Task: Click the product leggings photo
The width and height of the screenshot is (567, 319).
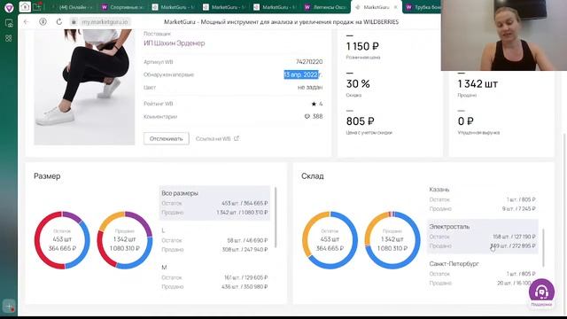Action: pos(84,88)
